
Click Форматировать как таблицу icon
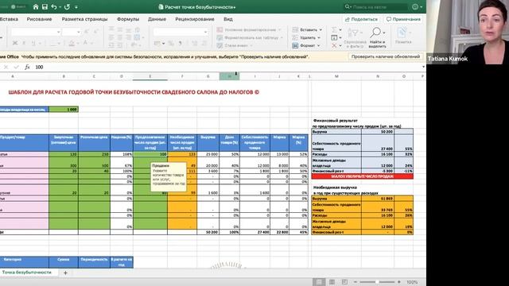click(220, 37)
